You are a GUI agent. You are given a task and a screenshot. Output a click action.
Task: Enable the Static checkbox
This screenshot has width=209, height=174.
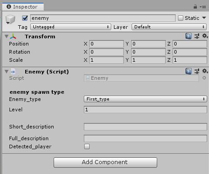[x=181, y=18]
